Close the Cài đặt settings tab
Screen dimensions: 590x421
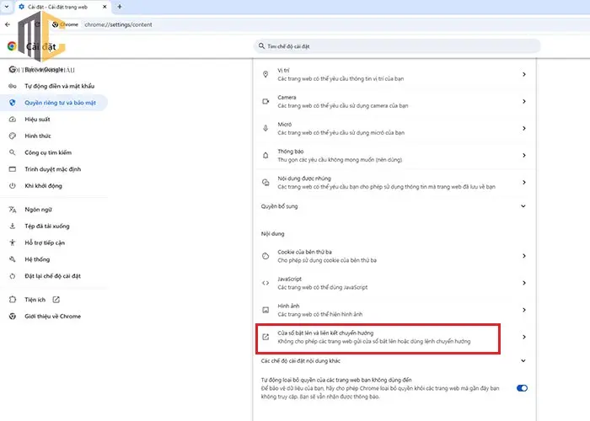105,7
